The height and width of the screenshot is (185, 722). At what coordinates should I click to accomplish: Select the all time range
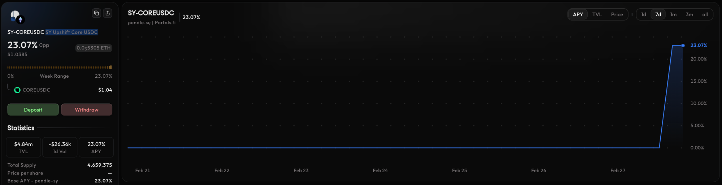point(705,14)
